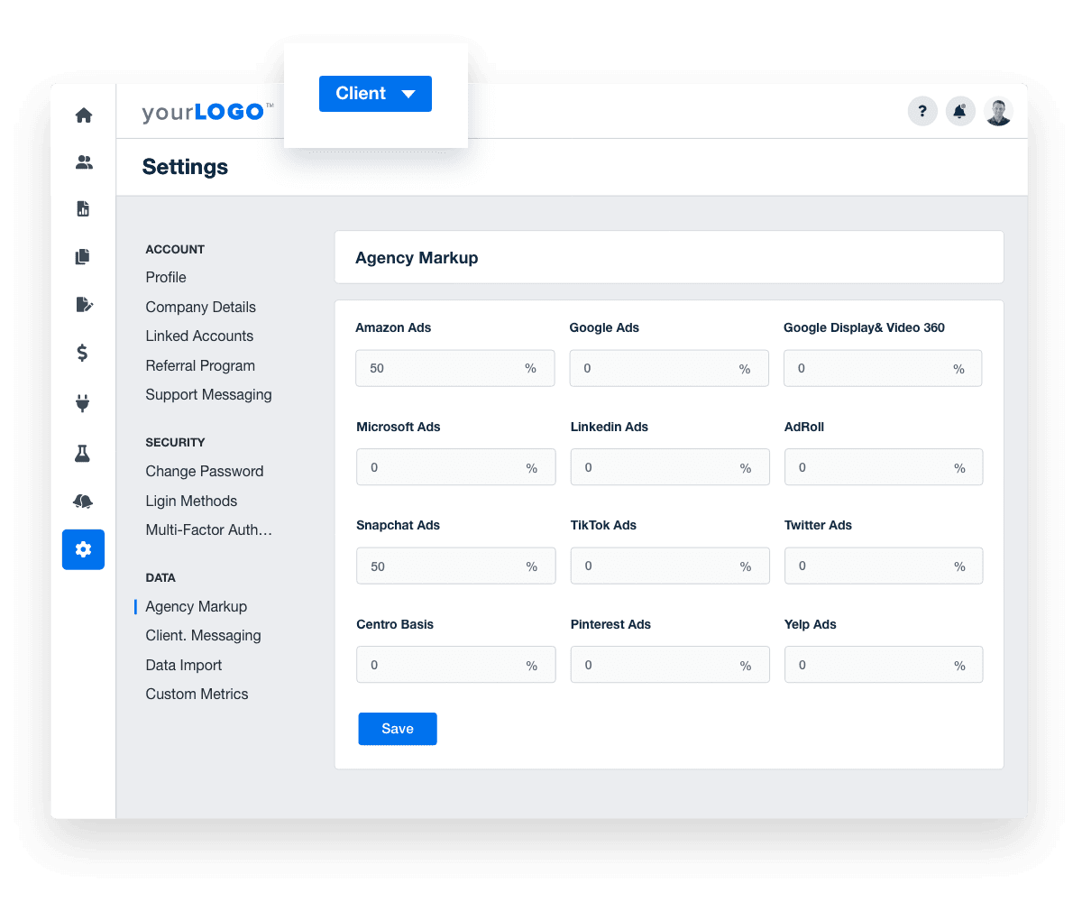Switch to the Change Password section
The image size is (1082, 902).
[204, 471]
